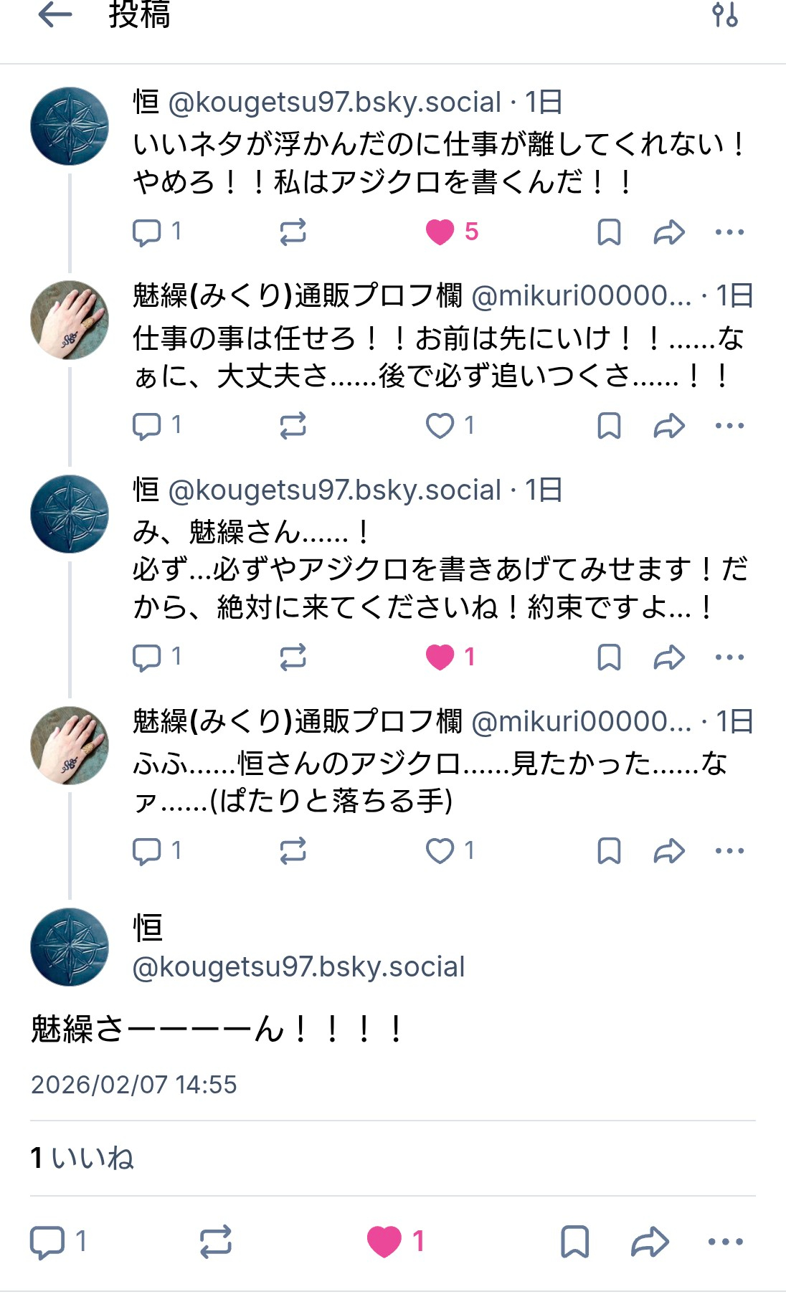Open more options on first post
Viewport: 786px width, 1307px height.
729,232
